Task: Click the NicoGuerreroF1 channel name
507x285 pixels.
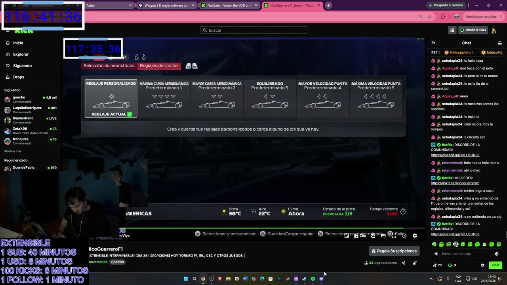Action: click(105, 249)
